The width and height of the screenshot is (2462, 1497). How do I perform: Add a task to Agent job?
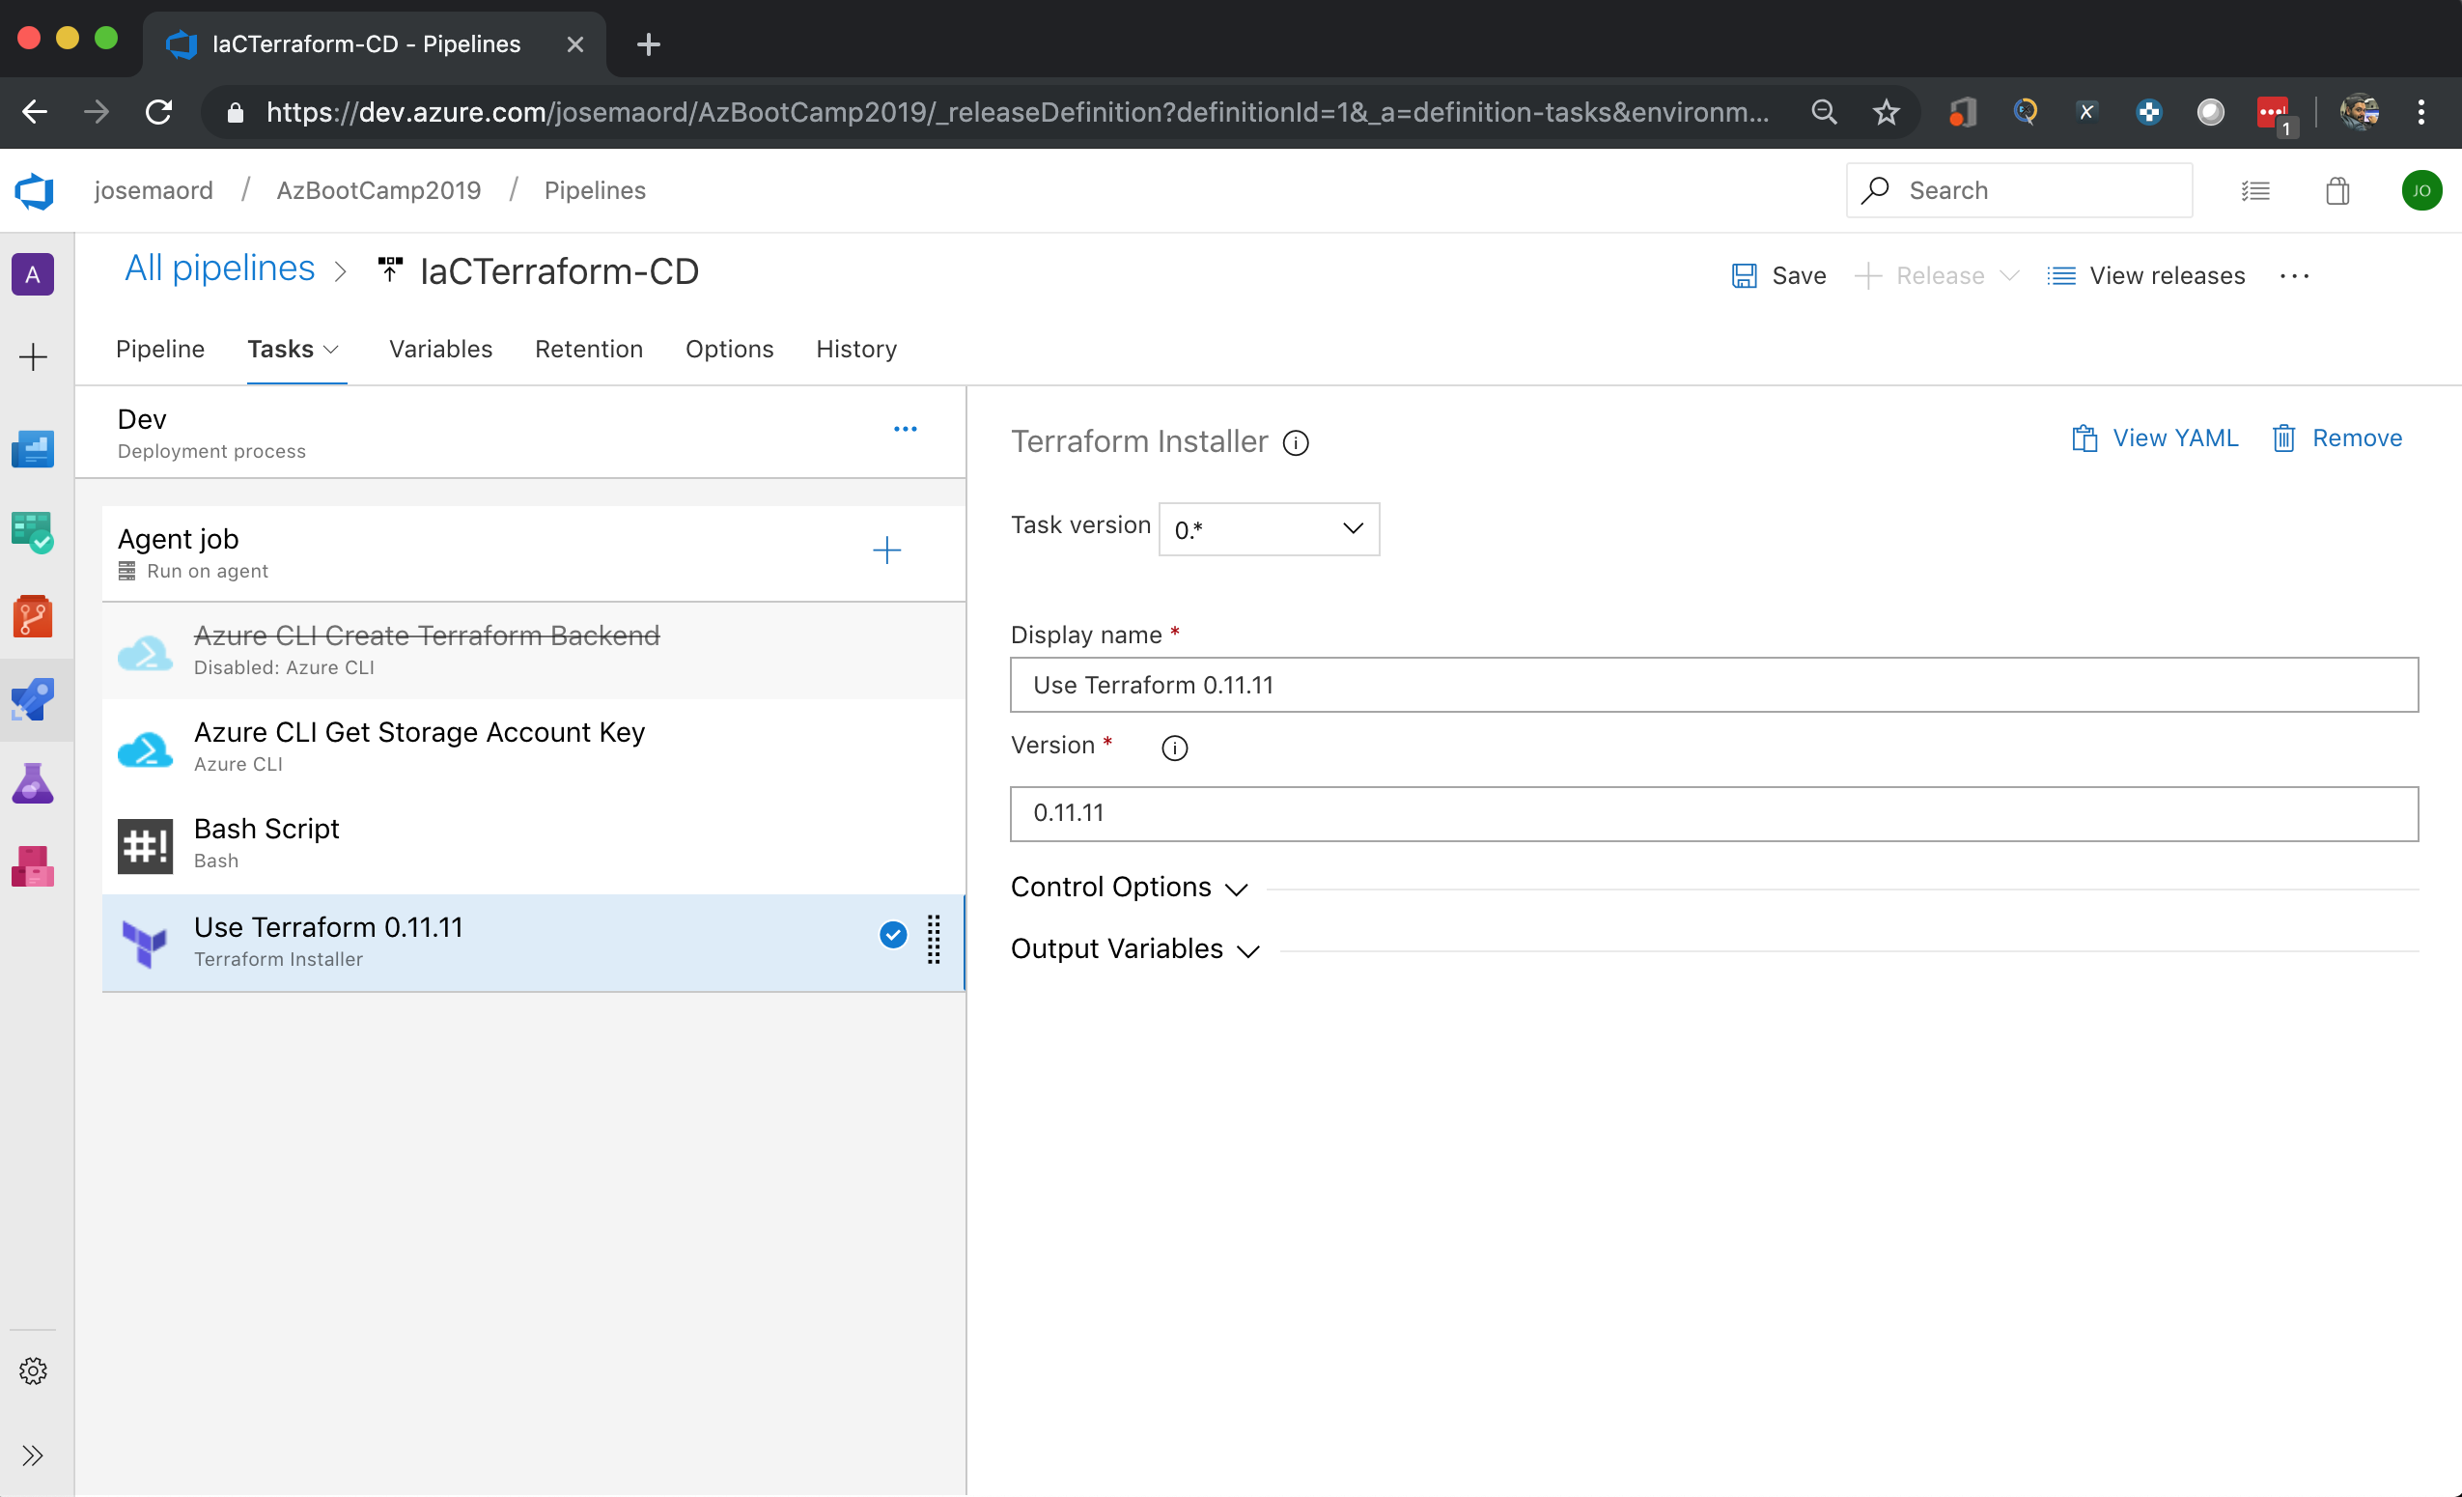pyautogui.click(x=886, y=551)
